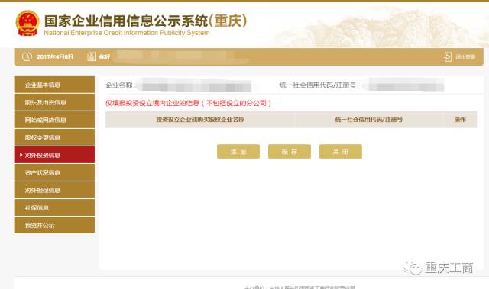
Task: Go to 股东及出资信息 in sidebar
Action: [54, 102]
